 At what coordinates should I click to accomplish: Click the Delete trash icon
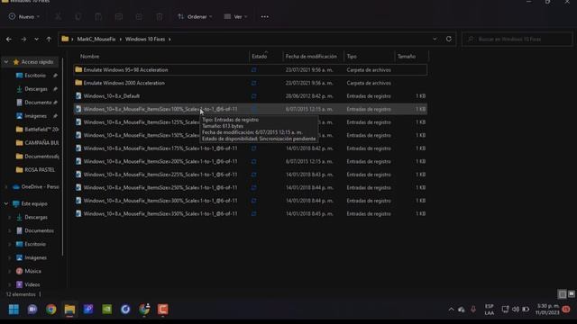point(159,17)
